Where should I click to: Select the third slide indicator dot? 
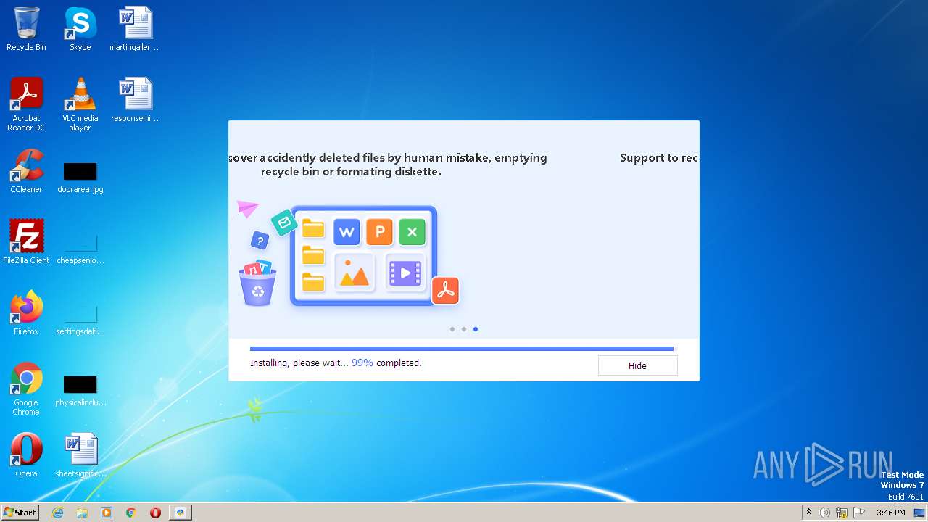tap(476, 329)
